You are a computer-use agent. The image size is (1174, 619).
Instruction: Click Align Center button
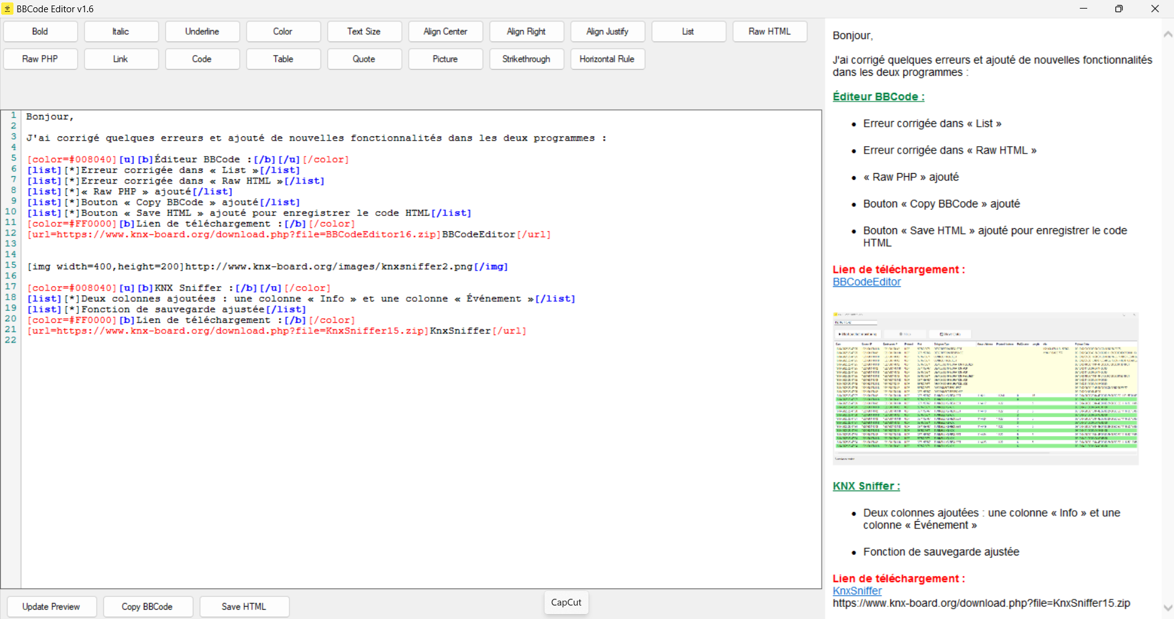click(445, 32)
